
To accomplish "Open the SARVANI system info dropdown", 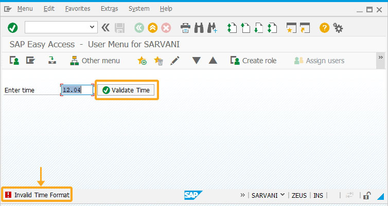I will pos(268,195).
